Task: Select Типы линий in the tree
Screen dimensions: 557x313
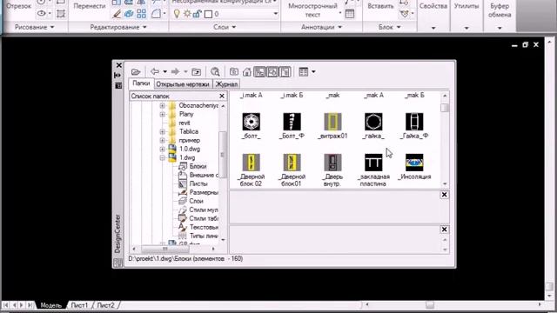Action: click(203, 236)
